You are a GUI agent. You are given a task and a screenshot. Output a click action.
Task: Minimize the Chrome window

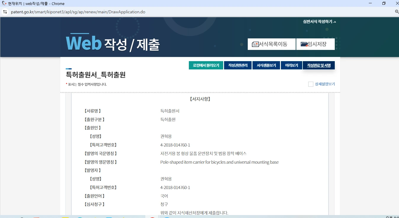[x=370, y=4]
